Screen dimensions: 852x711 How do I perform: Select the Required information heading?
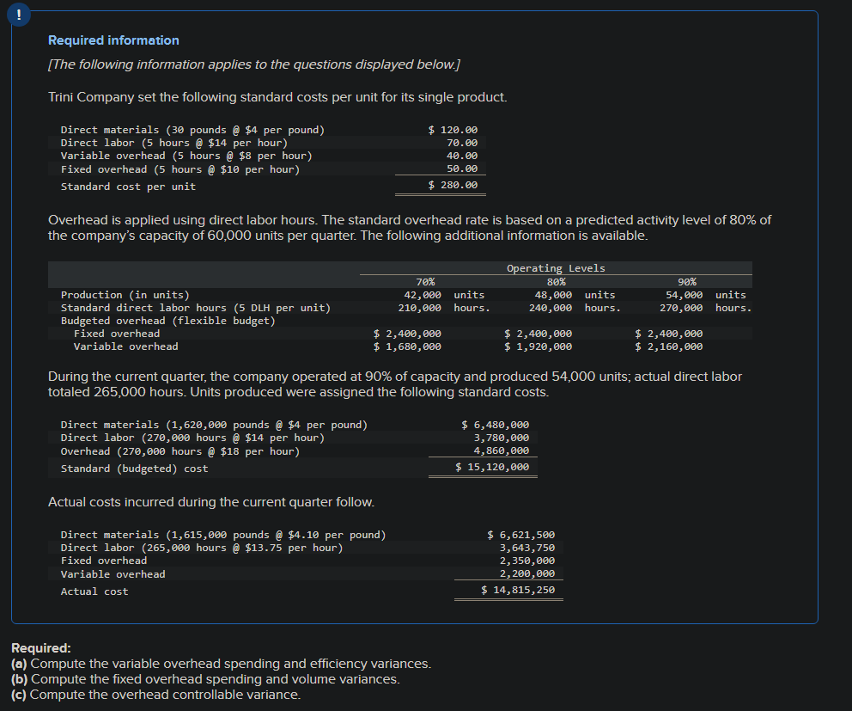click(113, 40)
